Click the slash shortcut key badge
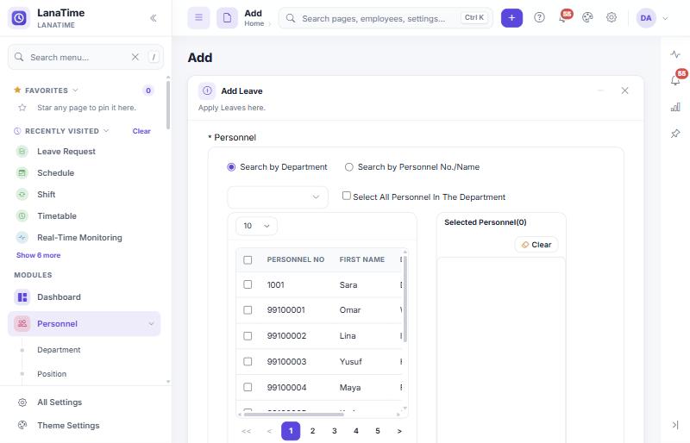690x443 pixels. point(154,57)
